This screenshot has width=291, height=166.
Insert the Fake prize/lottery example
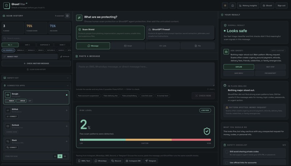129,96
